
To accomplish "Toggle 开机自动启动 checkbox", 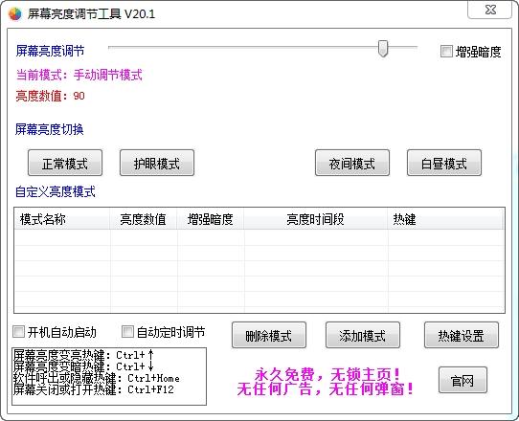I will [x=18, y=332].
